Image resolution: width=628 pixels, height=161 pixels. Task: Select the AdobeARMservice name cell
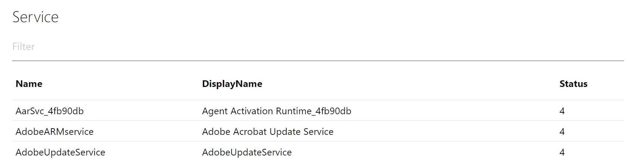(54, 132)
